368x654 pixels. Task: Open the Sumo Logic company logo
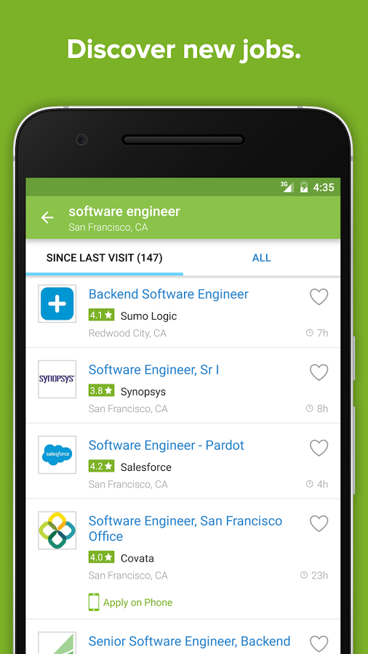click(57, 304)
